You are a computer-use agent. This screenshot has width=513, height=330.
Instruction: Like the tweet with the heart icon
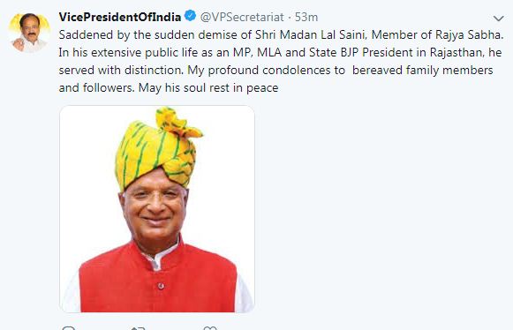pos(210,327)
